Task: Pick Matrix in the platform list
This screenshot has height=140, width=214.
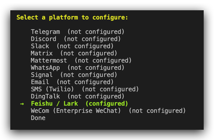Action: tap(42, 53)
